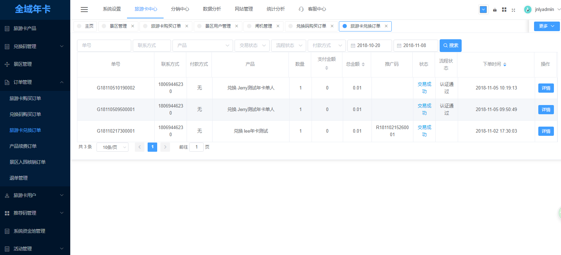This screenshot has width=561, height=255.
Task: Open the 交易状态 filter dropdown
Action: click(252, 46)
